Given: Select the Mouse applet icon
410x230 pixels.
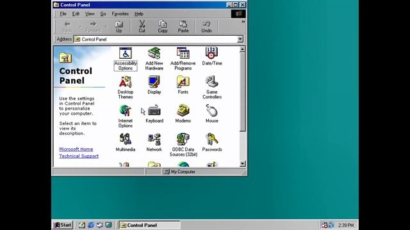Looking at the screenshot, I should [212, 114].
